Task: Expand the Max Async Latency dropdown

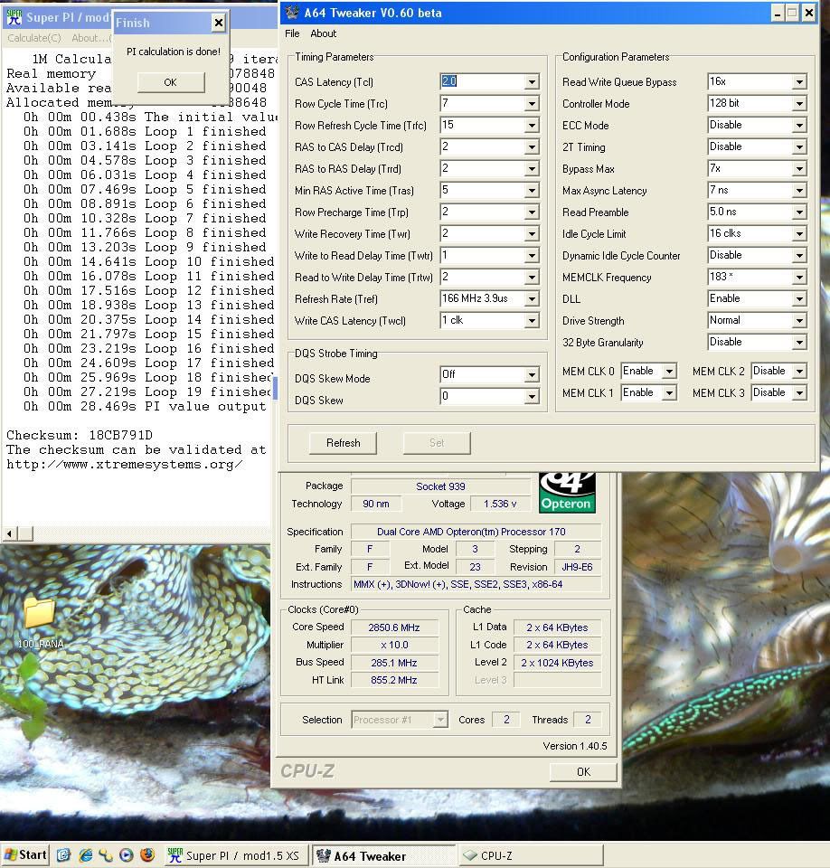Action: pyautogui.click(x=799, y=191)
